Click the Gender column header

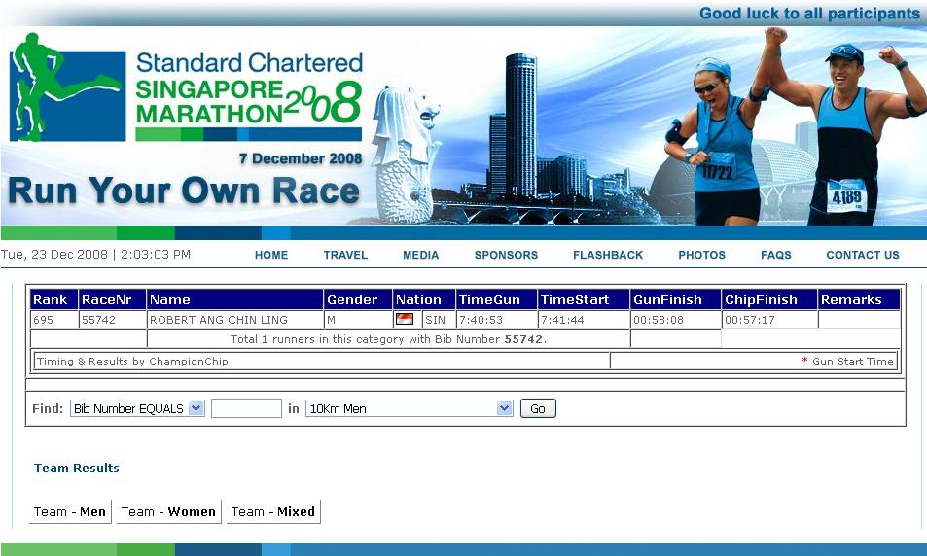click(x=358, y=299)
